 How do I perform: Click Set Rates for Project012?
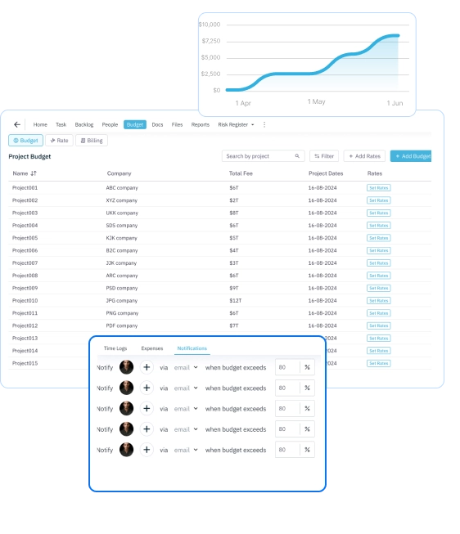coord(378,325)
